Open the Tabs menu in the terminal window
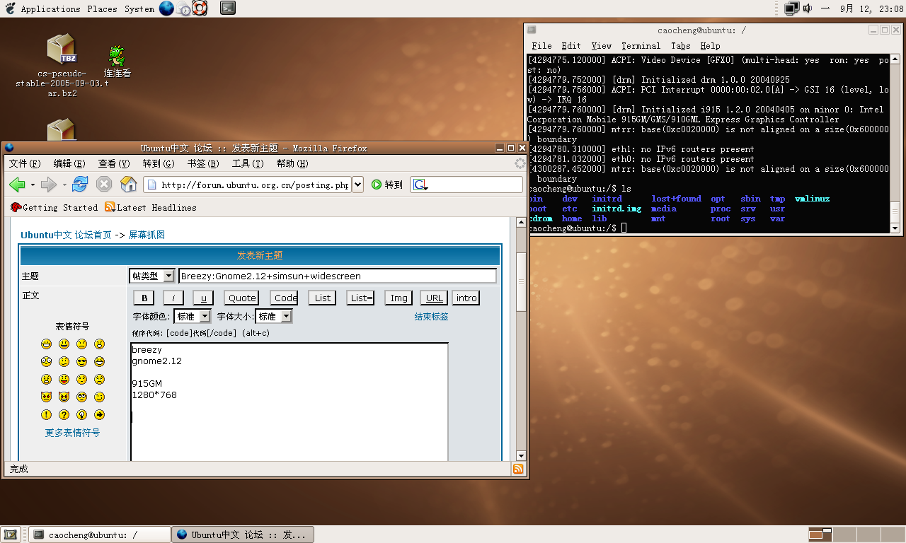This screenshot has width=906, height=543. point(680,46)
